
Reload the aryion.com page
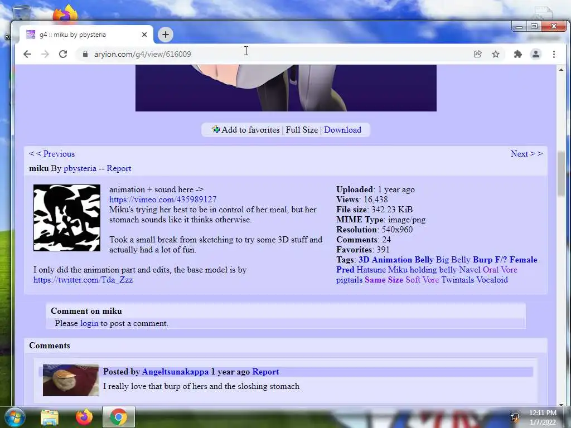[x=63, y=54]
